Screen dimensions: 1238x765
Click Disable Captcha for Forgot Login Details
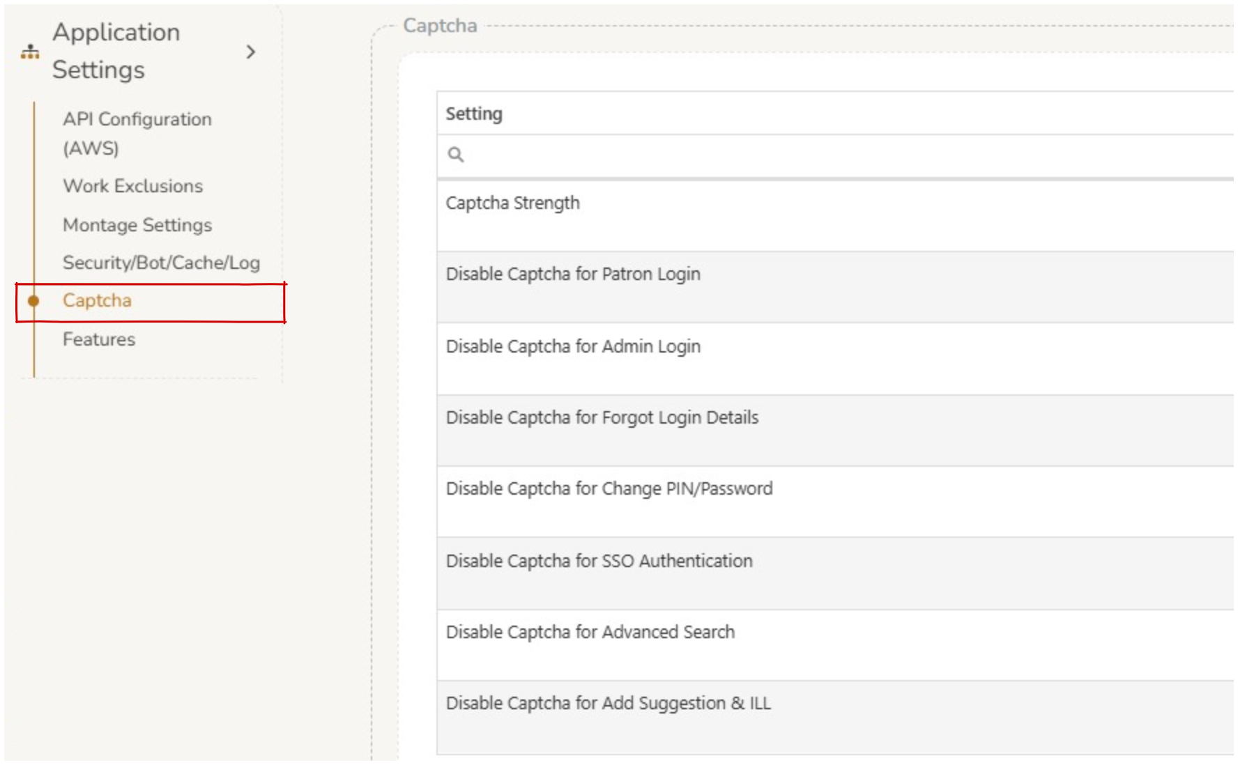(602, 418)
